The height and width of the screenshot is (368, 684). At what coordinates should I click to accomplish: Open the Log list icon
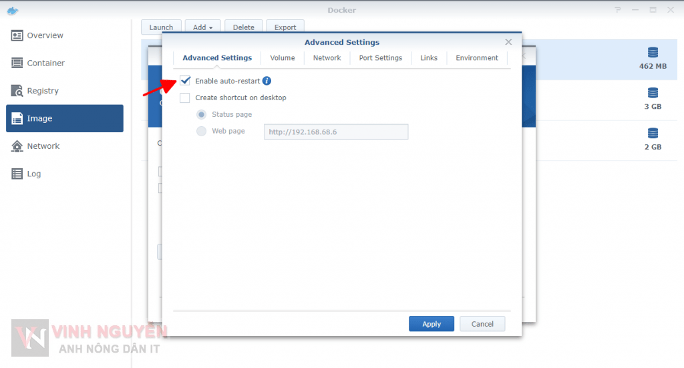(17, 174)
